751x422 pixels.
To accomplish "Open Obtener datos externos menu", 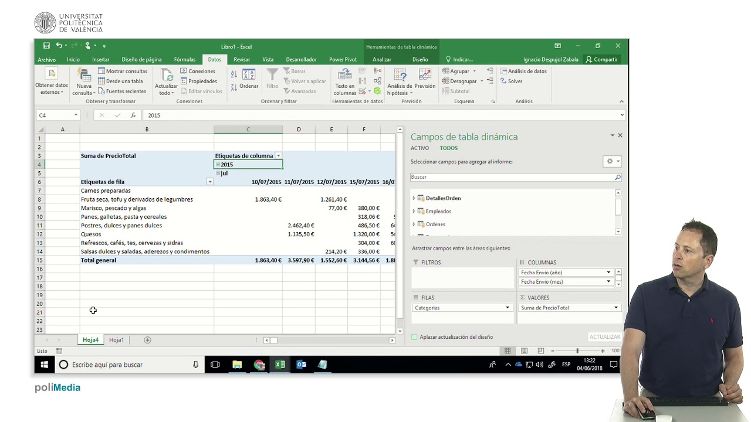I will click(x=52, y=81).
